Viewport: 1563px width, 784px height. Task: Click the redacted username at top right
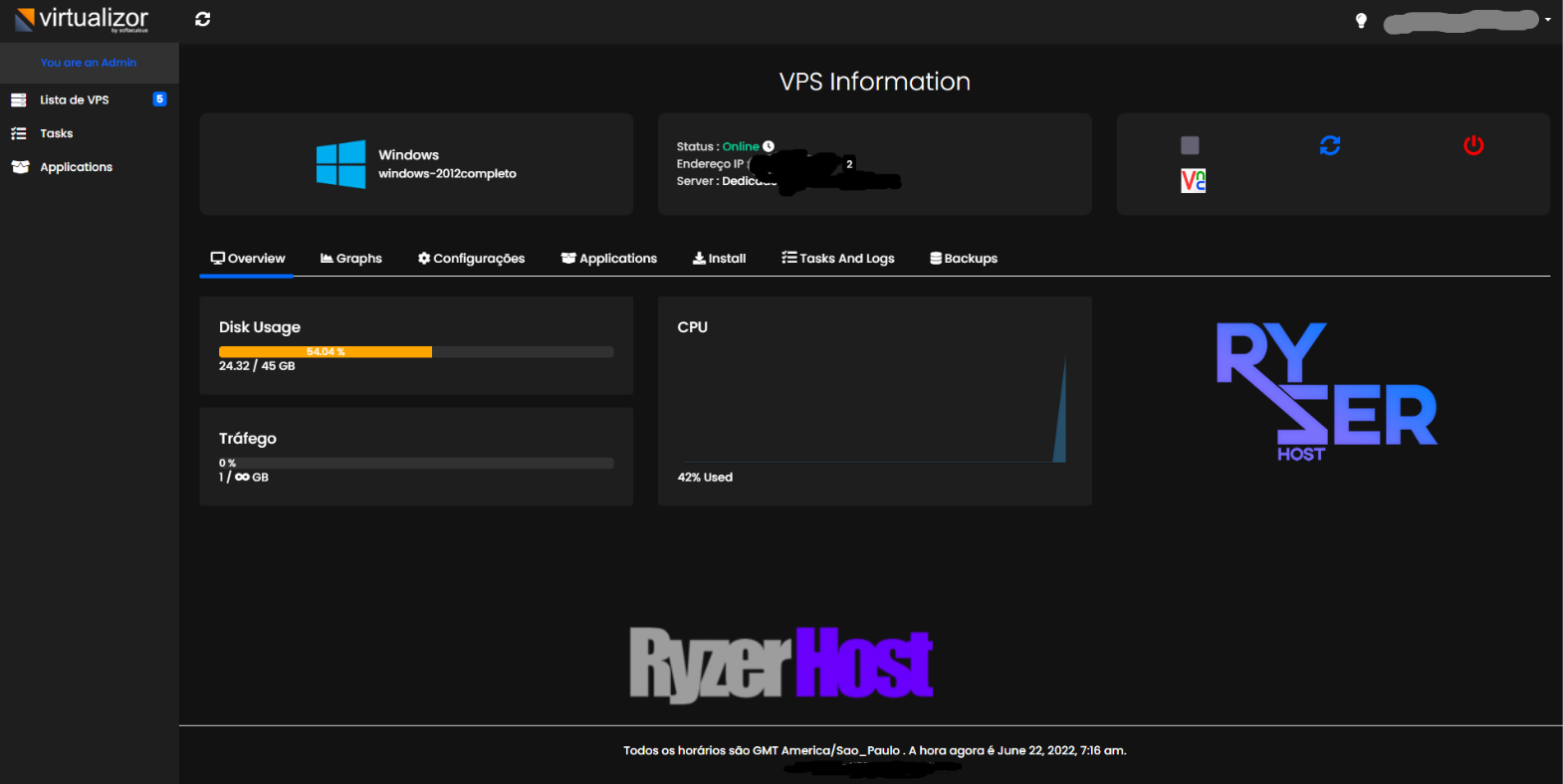(1461, 21)
